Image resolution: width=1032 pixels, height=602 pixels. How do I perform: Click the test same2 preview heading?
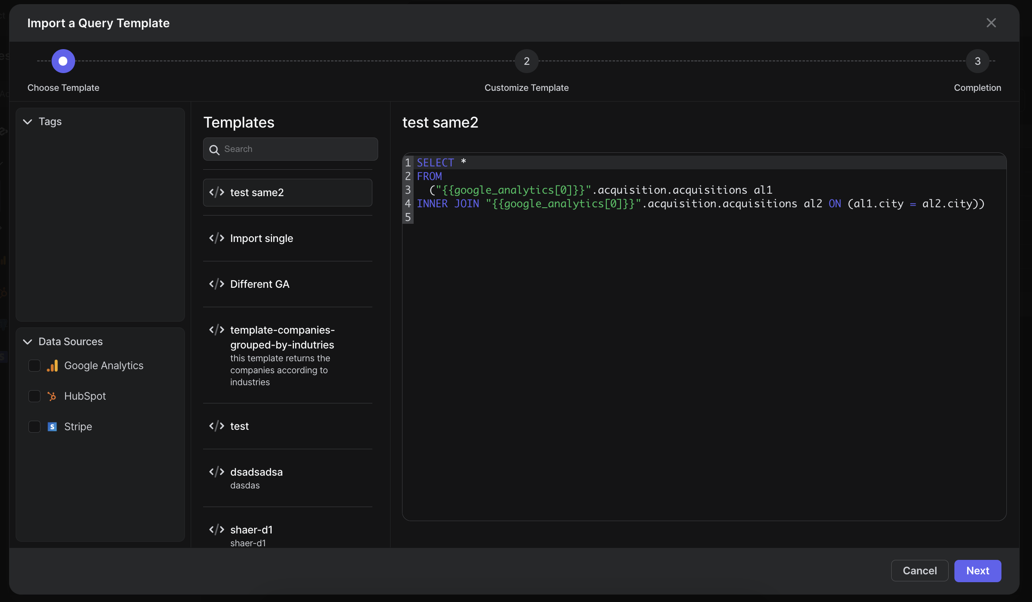coord(440,123)
